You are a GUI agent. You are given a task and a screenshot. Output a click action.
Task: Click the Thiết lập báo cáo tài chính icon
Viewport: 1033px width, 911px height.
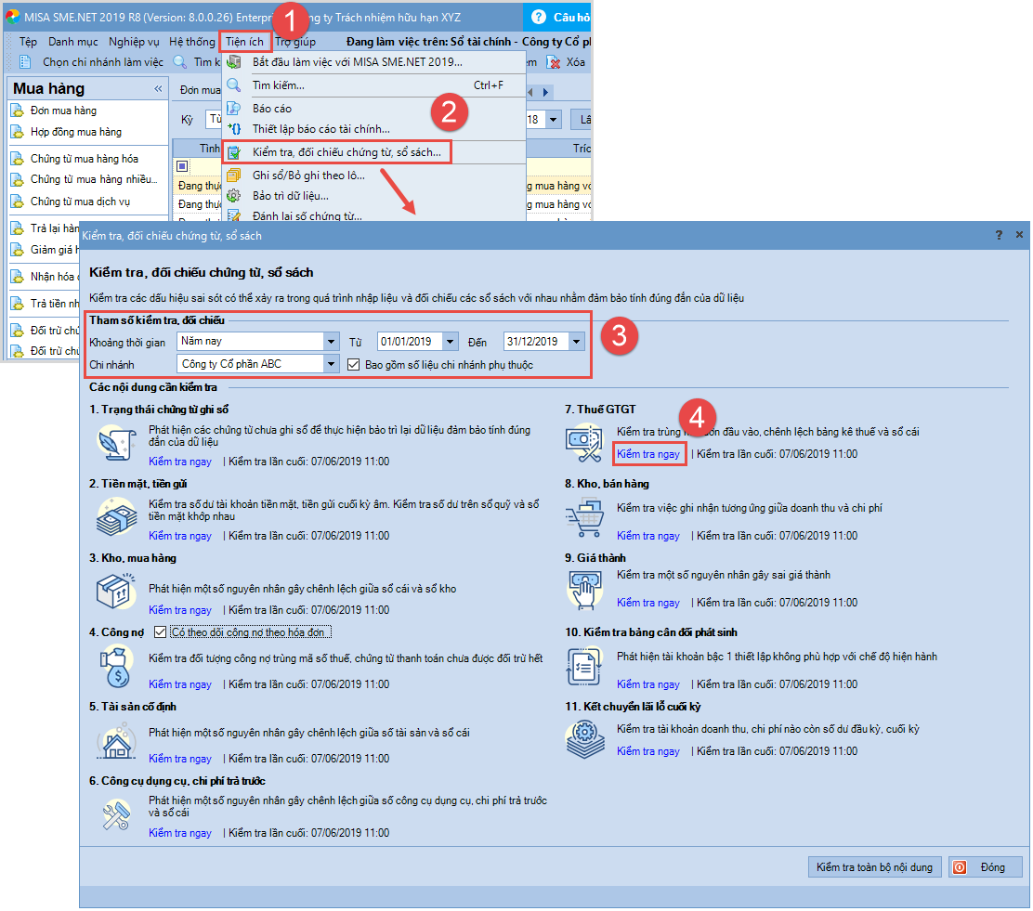(234, 129)
